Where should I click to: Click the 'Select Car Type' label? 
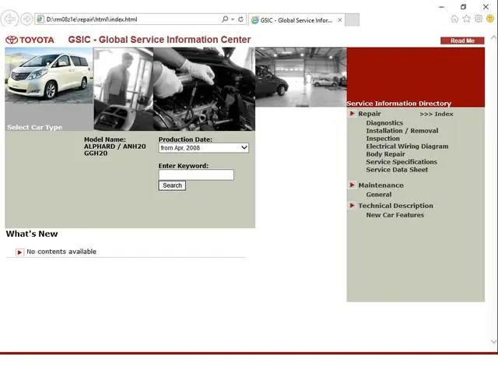tap(34, 127)
